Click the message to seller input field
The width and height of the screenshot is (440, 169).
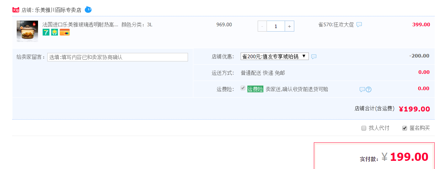118,57
